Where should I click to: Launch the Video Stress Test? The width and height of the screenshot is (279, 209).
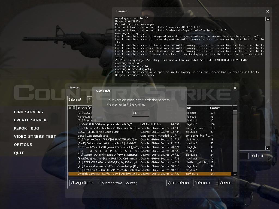pos(35,137)
